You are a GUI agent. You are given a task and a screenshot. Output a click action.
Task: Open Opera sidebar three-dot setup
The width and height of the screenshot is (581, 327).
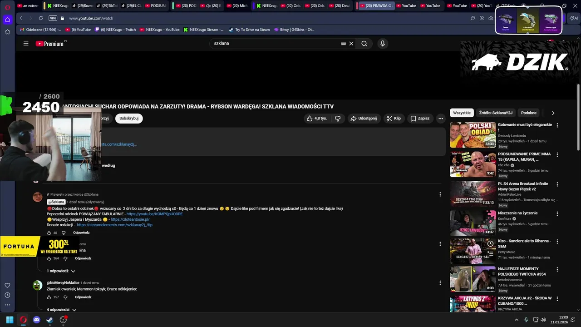[x=7, y=305]
